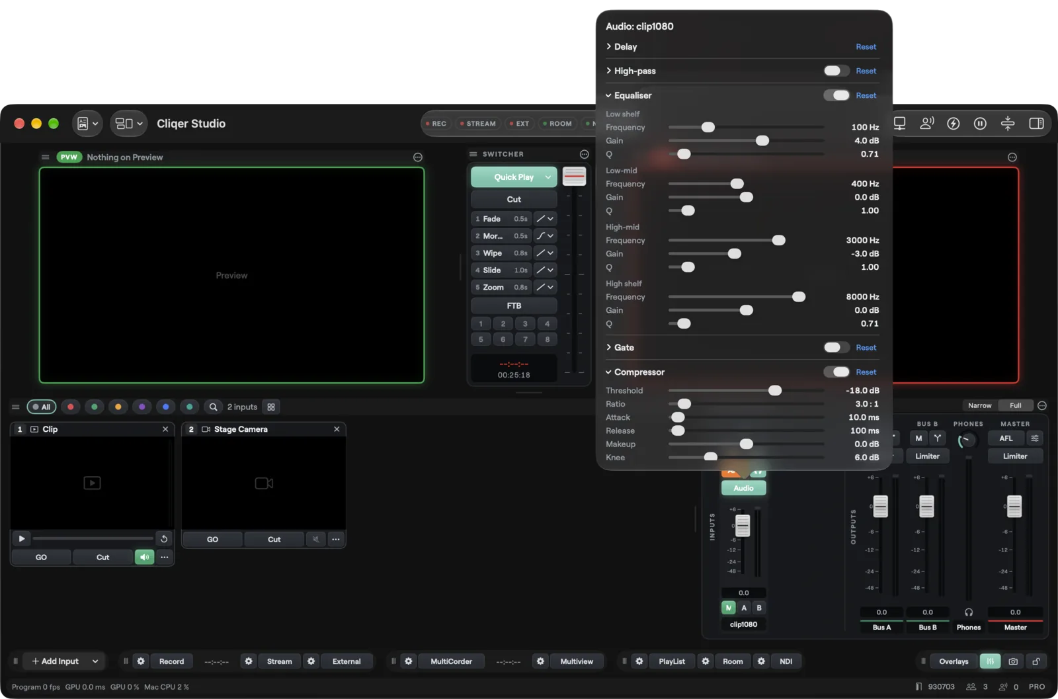Open Master mixer settings sliders icon
This screenshot has width=1058, height=699.
[x=1035, y=438]
